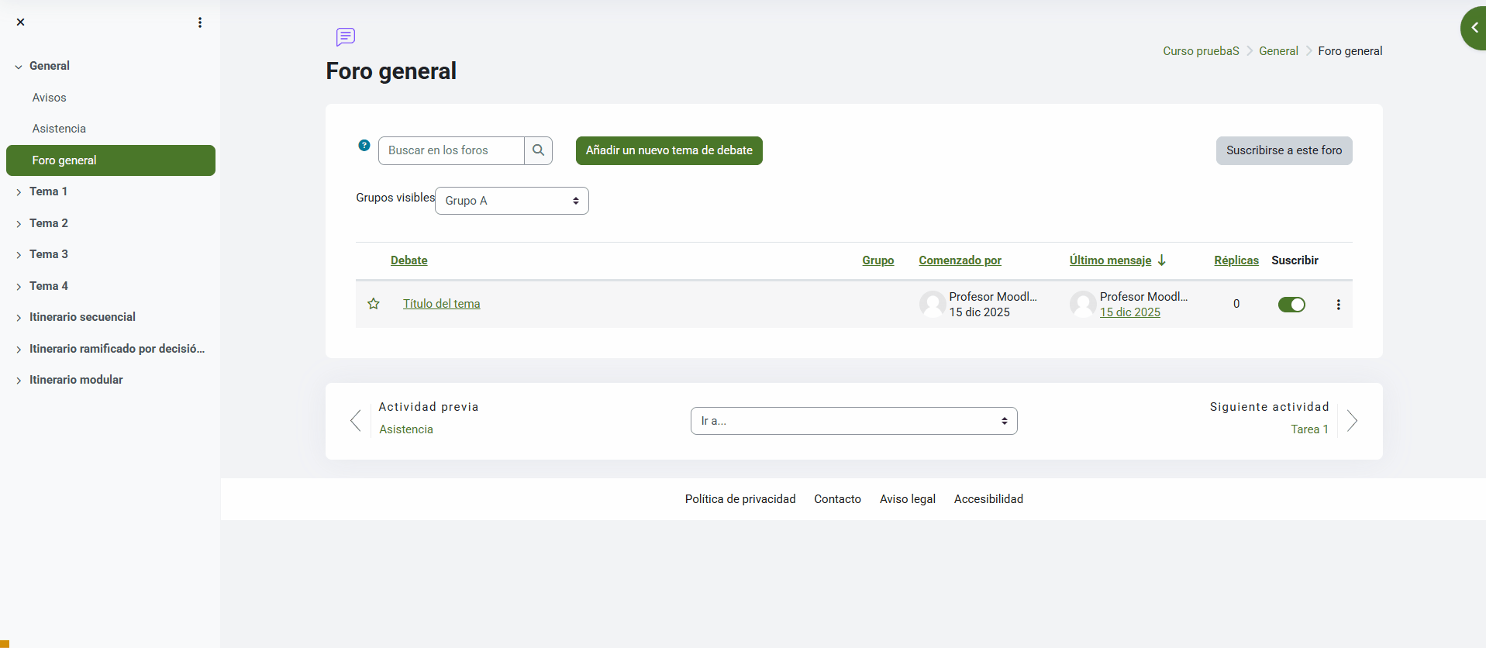
Task: Collapse the General section
Action: click(19, 67)
